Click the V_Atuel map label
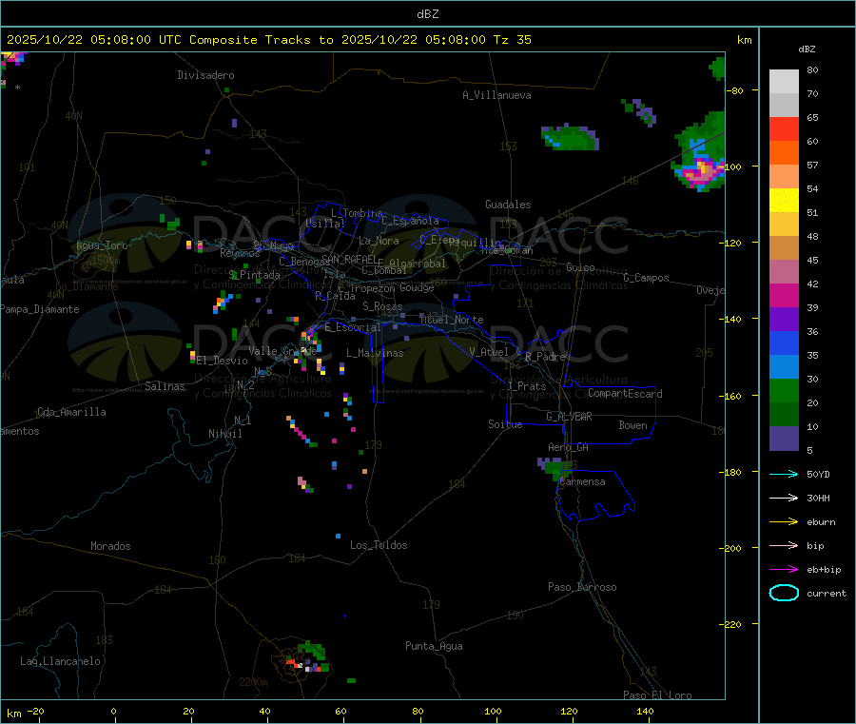Image resolution: width=856 pixels, height=724 pixels. (489, 352)
